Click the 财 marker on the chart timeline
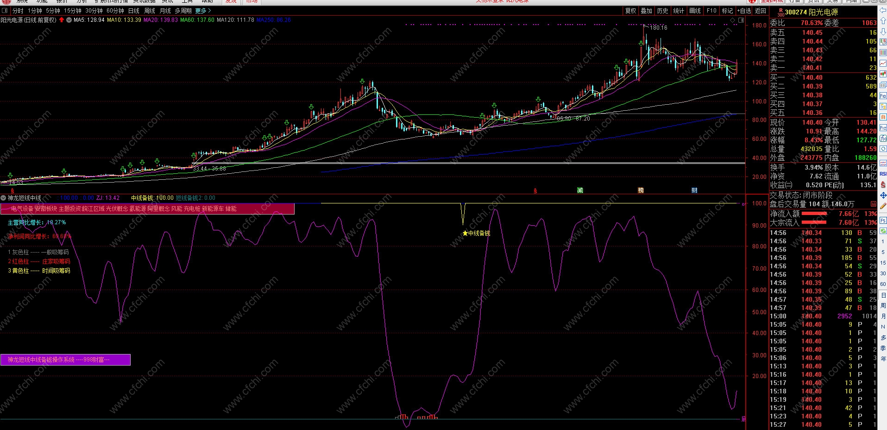 tap(694, 190)
